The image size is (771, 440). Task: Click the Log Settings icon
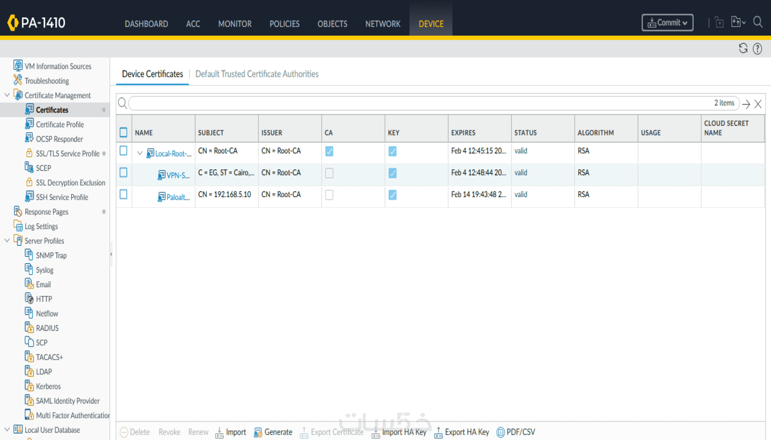pyautogui.click(x=18, y=225)
